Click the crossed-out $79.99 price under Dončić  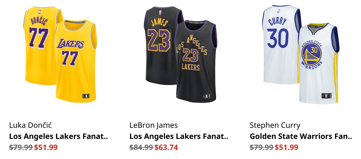coord(21,147)
